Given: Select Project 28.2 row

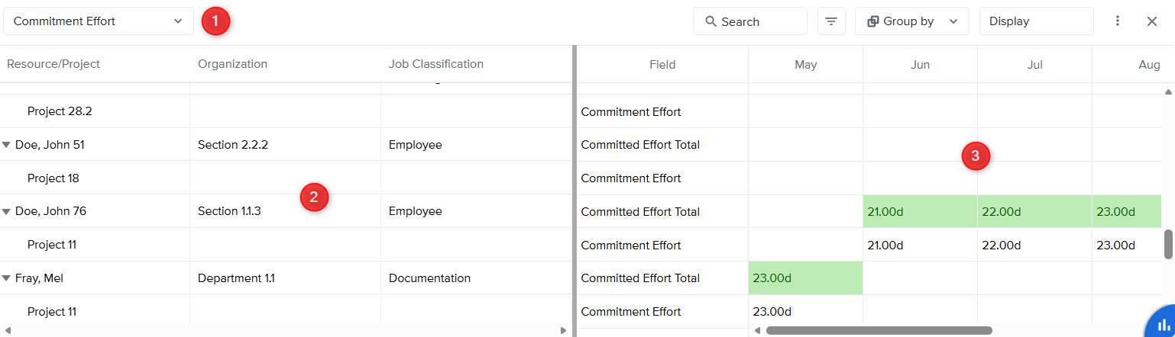Looking at the screenshot, I should tap(60, 111).
